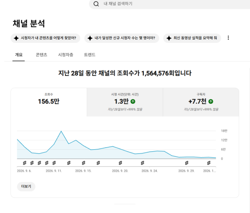The width and height of the screenshot is (250, 213).
Task: Click the last Shorts marker on the timeline
Action: [209, 163]
